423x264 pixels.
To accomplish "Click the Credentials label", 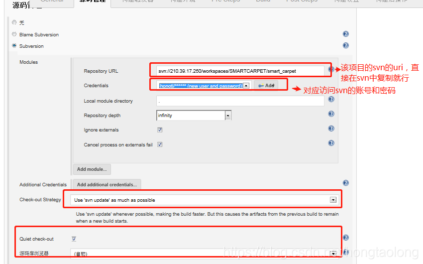I will pos(96,86).
